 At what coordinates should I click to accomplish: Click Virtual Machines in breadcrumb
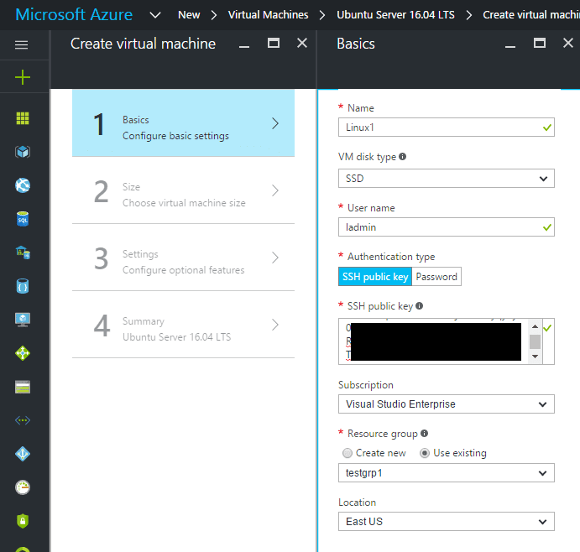[x=268, y=15]
